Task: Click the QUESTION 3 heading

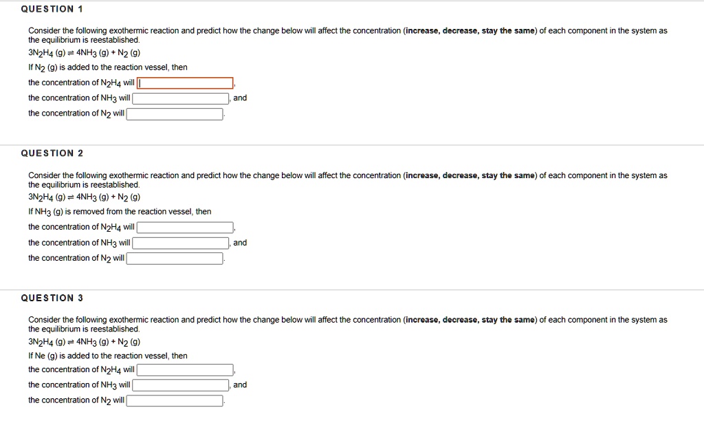Action: coord(52,298)
